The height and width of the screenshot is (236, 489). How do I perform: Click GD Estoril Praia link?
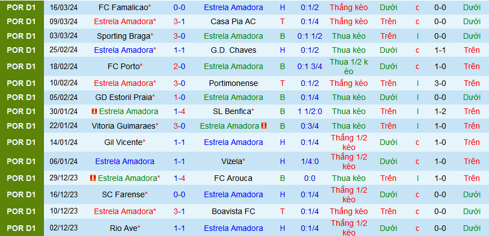(x=125, y=97)
